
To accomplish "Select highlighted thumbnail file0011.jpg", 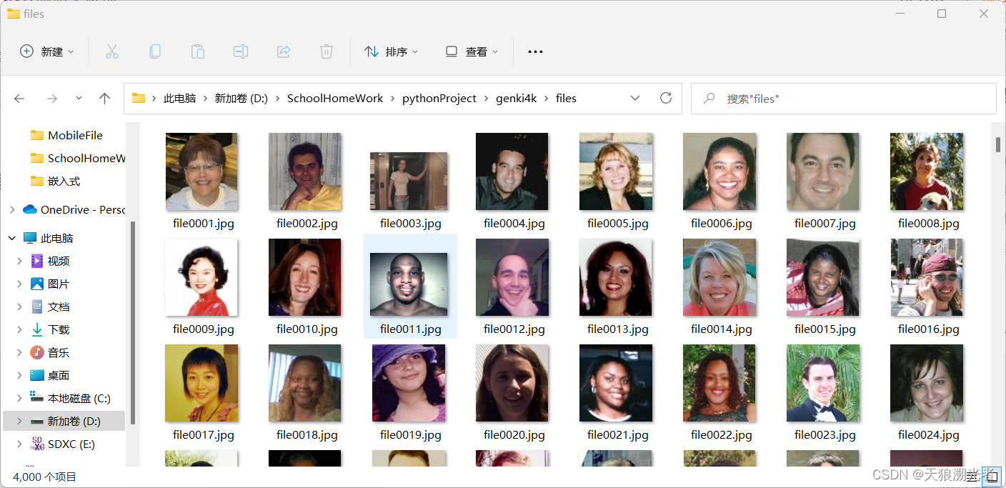I will (409, 284).
